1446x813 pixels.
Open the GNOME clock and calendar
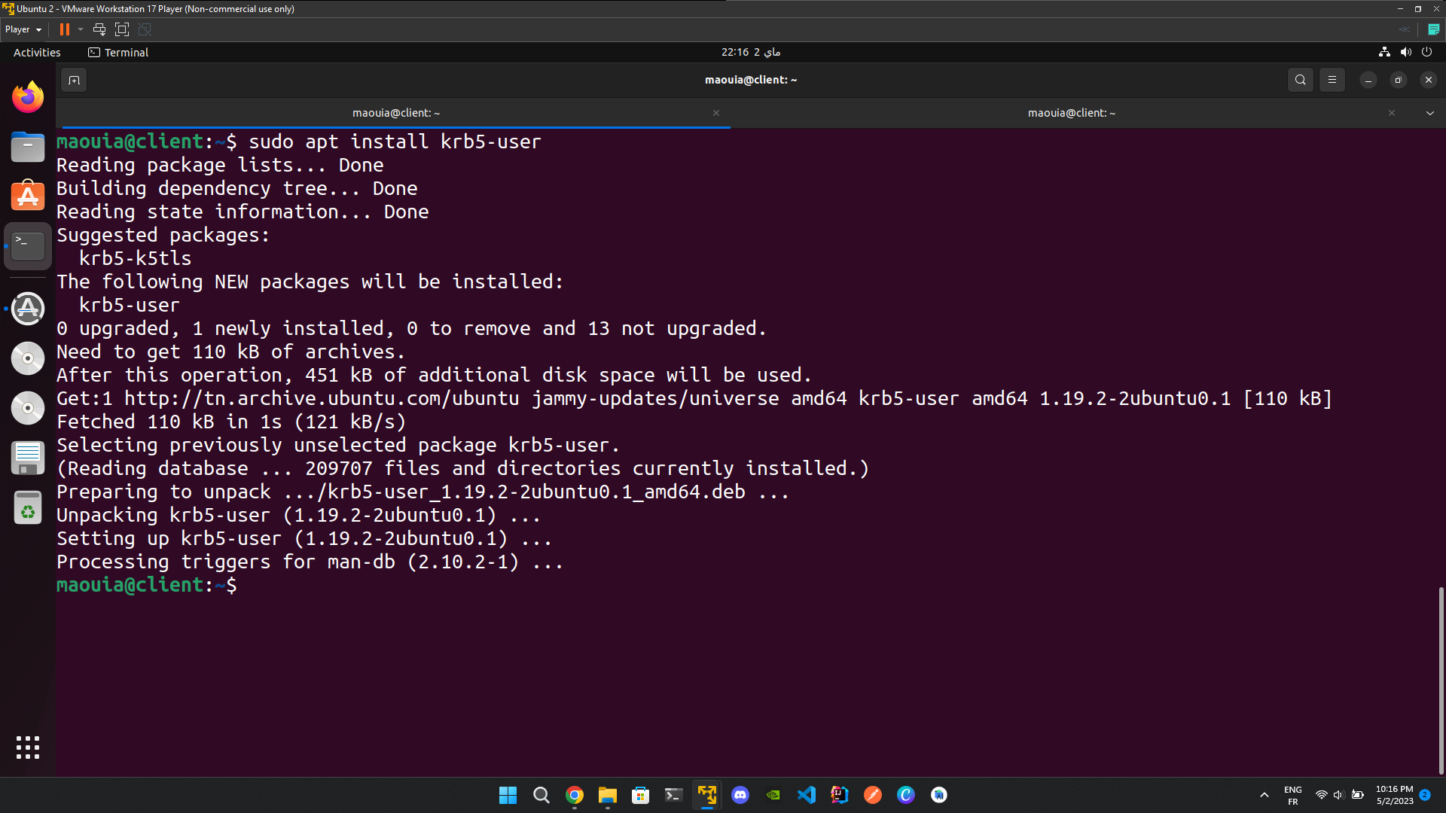point(751,52)
